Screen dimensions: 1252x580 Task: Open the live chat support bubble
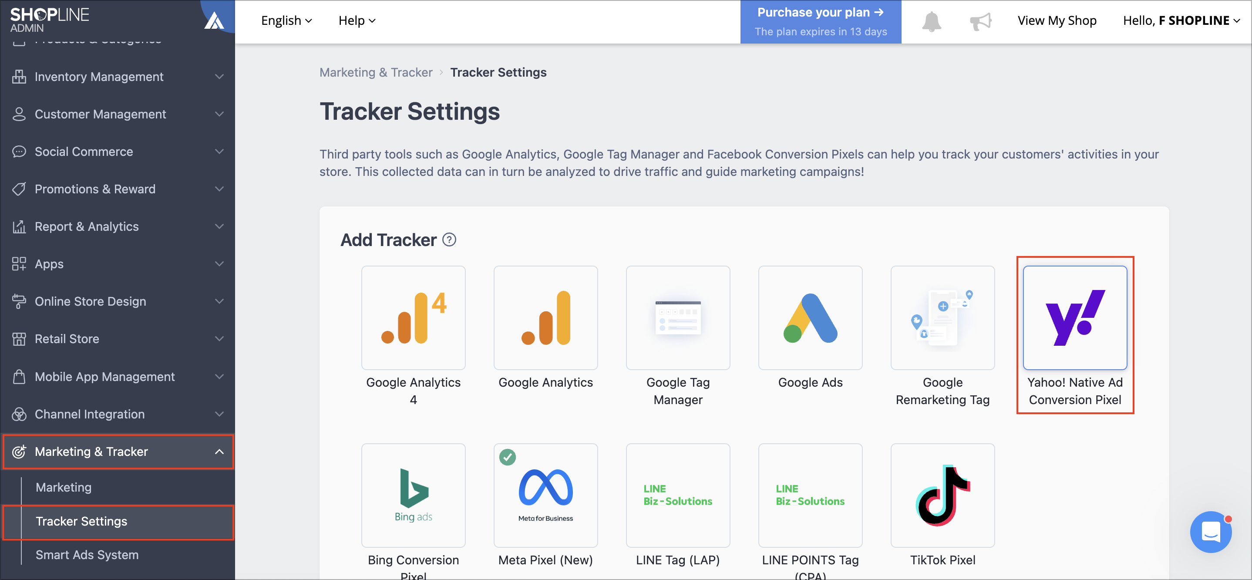click(1210, 531)
